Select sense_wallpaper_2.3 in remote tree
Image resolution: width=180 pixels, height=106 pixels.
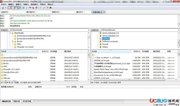[x=110, y=36]
